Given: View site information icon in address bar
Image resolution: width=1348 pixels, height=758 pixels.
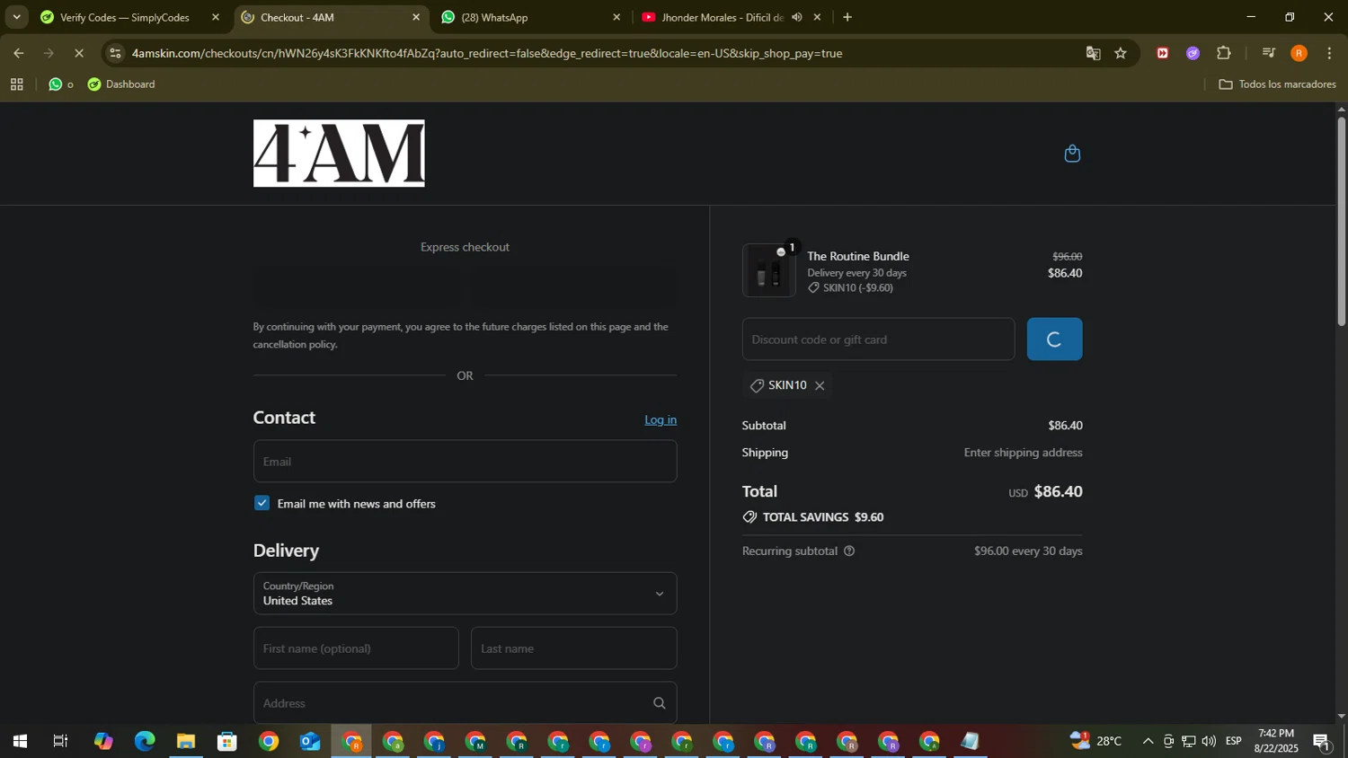Looking at the screenshot, I should tap(115, 53).
